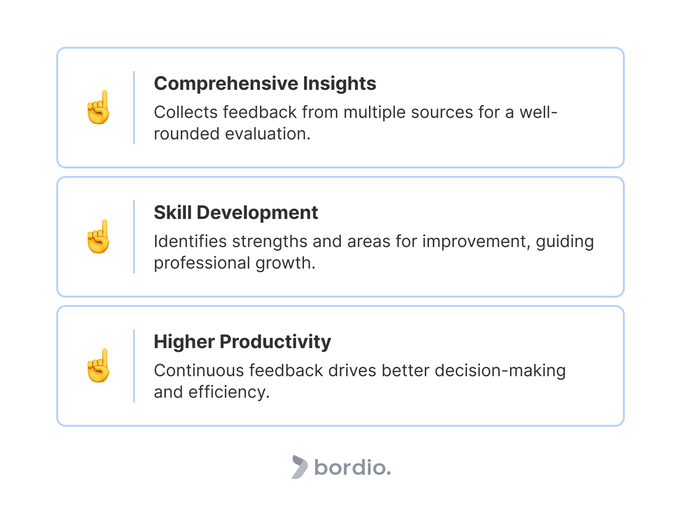
Task: Click the pointing finger emoji beside Higher Productivity
Action: pos(98,366)
